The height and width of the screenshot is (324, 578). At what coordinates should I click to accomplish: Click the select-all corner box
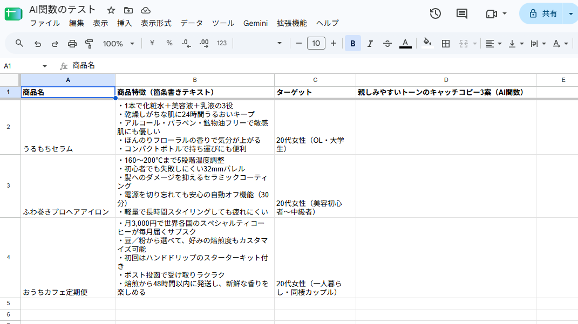click(10, 80)
